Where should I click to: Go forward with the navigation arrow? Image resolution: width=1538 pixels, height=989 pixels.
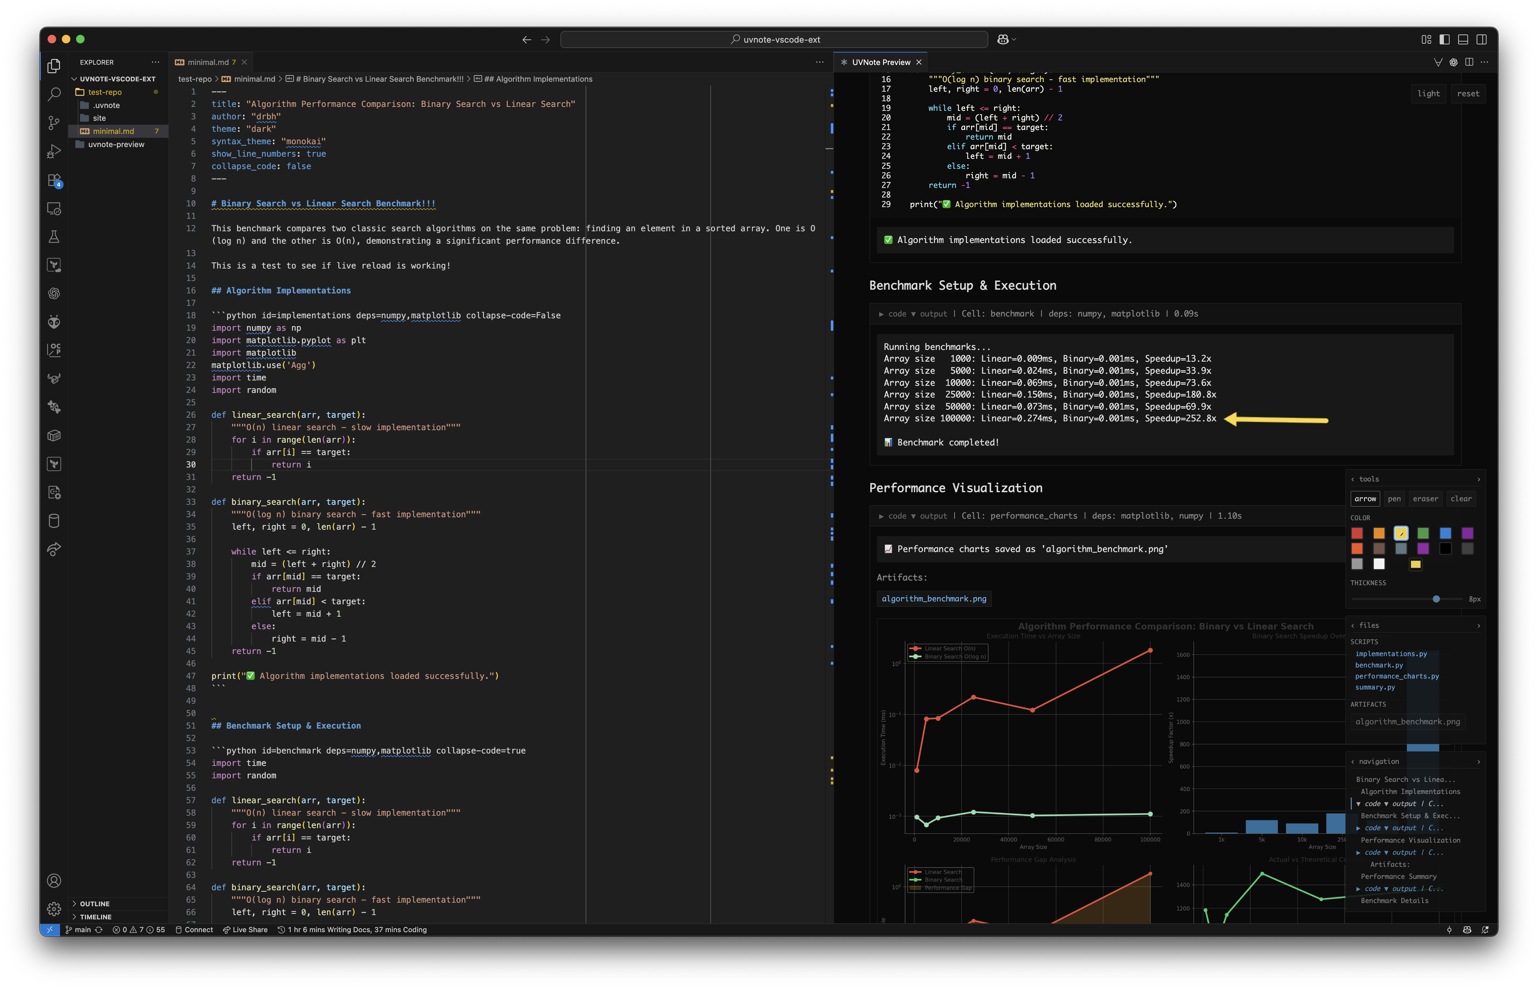click(545, 40)
